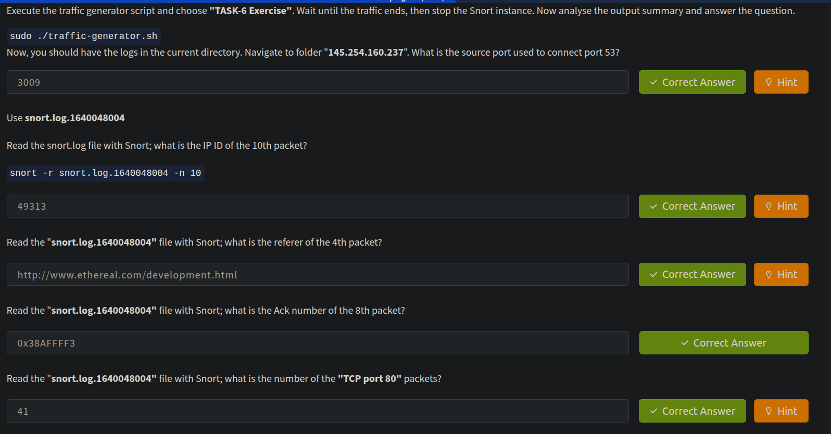Click the lightbulb Hint icon beside the 49313 answer
The width and height of the screenshot is (831, 434).
point(769,207)
